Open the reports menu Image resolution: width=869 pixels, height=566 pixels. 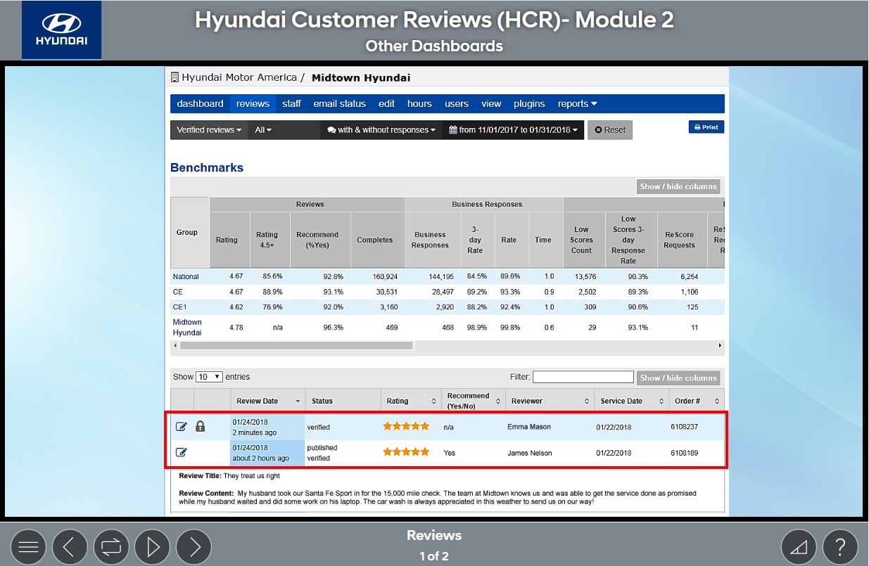[577, 103]
